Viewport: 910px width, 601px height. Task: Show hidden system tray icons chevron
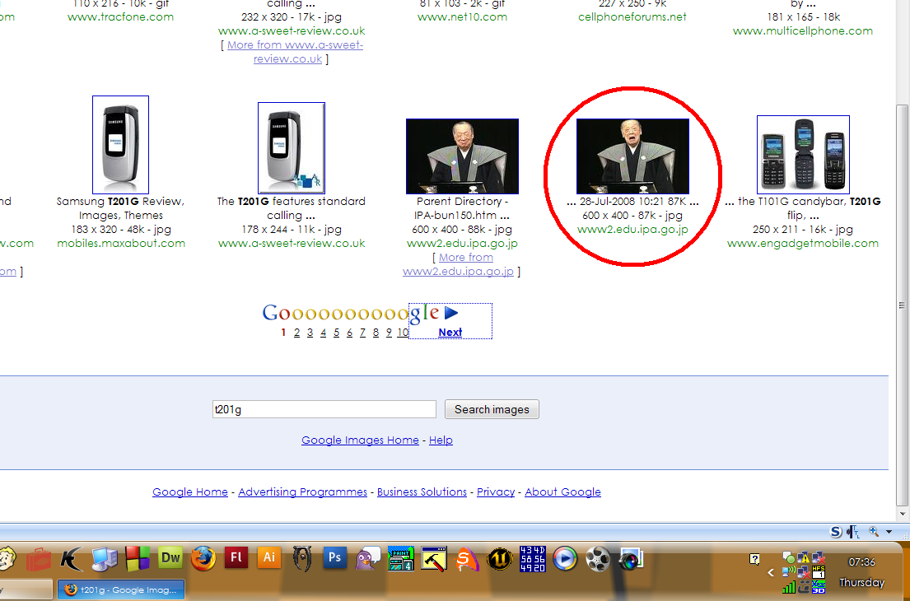click(771, 572)
